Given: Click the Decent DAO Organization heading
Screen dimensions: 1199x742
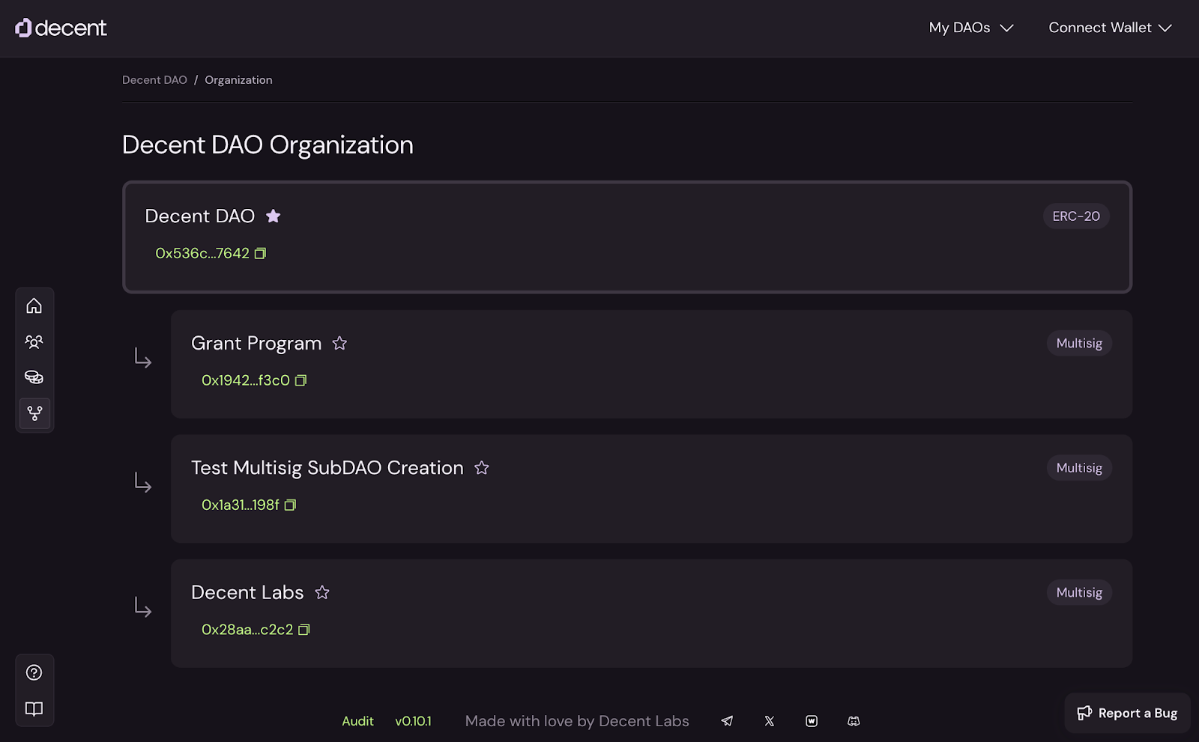Looking at the screenshot, I should coord(268,145).
